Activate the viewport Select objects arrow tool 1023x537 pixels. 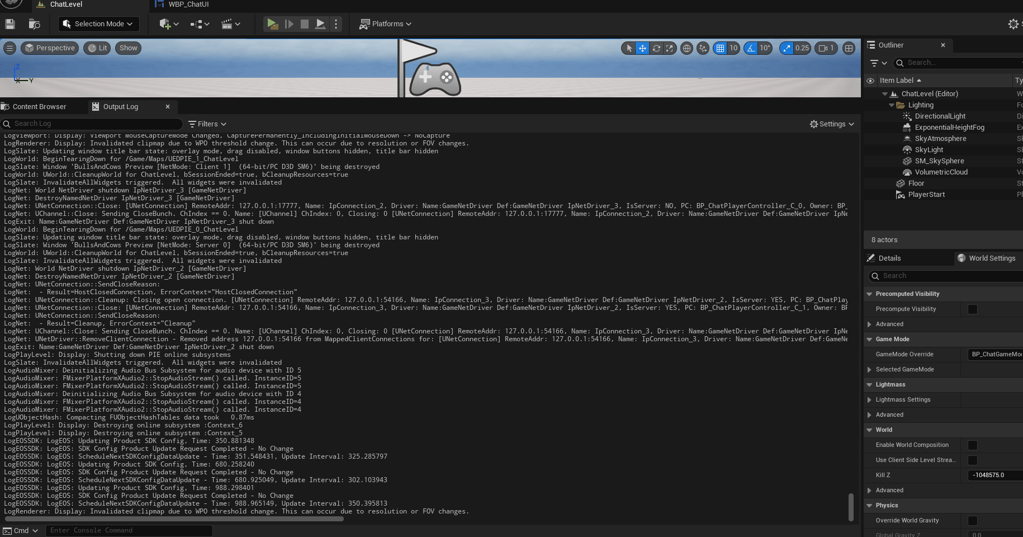pyautogui.click(x=629, y=48)
